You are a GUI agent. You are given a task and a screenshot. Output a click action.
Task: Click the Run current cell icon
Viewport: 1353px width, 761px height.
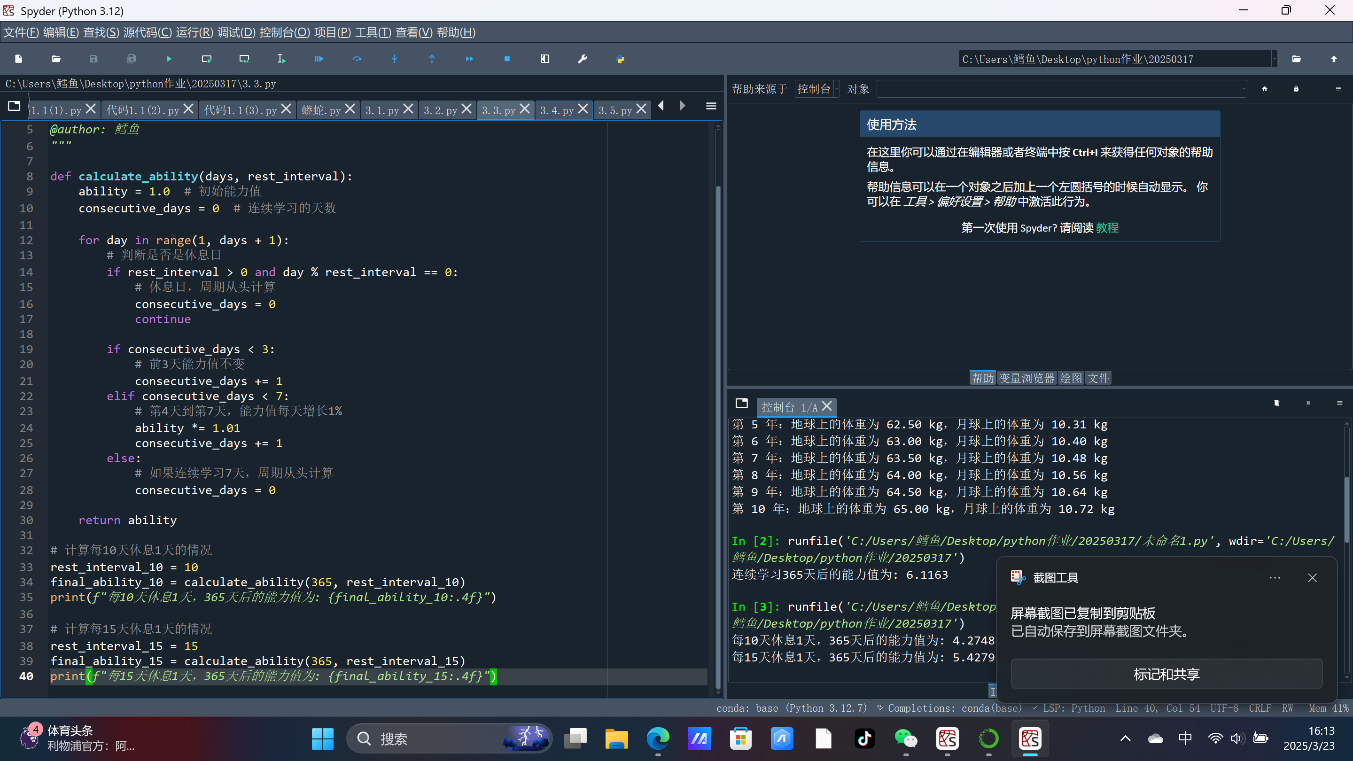(206, 59)
